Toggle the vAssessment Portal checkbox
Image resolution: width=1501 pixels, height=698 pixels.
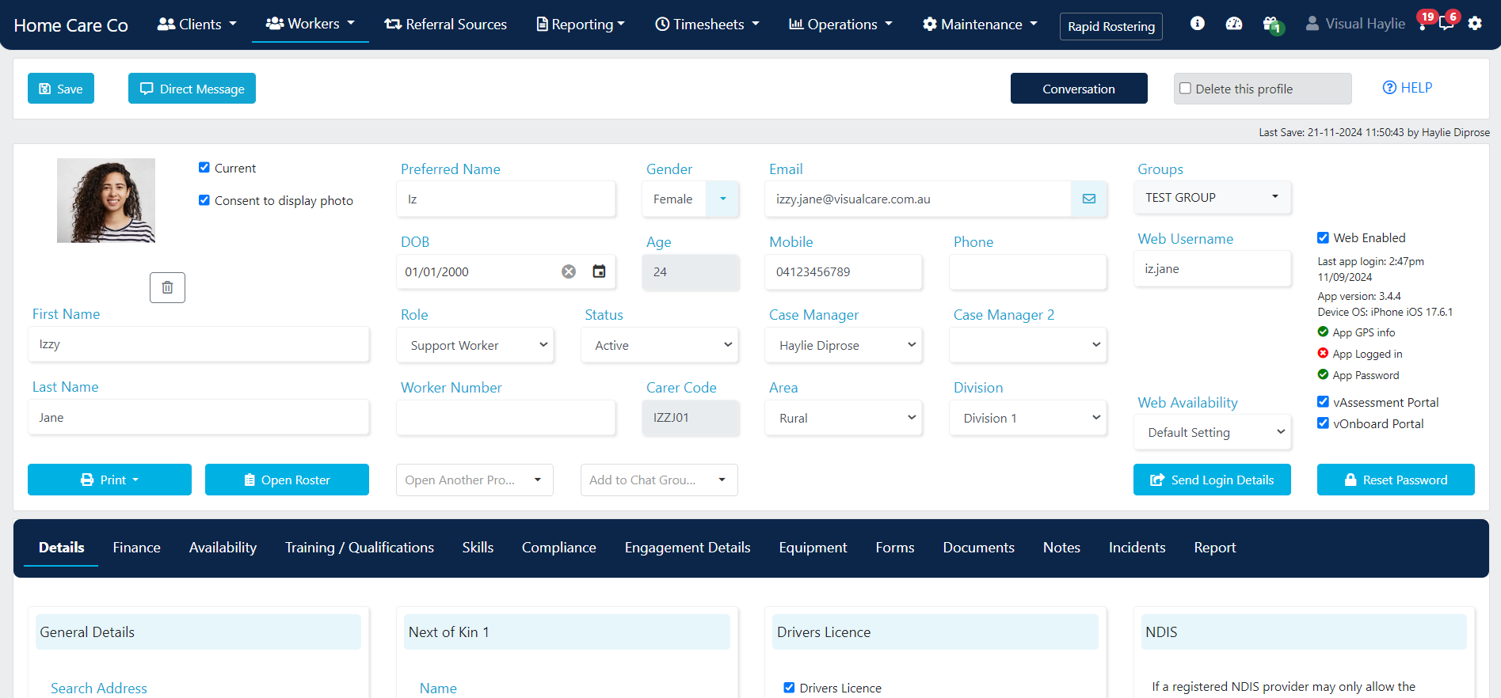point(1323,402)
